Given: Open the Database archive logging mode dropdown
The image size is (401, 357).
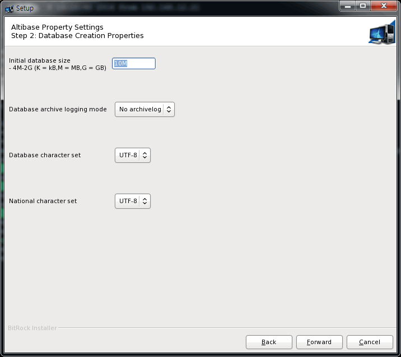Looking at the screenshot, I should coord(144,109).
